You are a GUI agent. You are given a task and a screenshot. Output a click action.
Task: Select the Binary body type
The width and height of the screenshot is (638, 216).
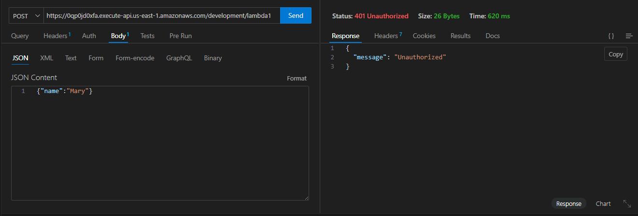(213, 58)
